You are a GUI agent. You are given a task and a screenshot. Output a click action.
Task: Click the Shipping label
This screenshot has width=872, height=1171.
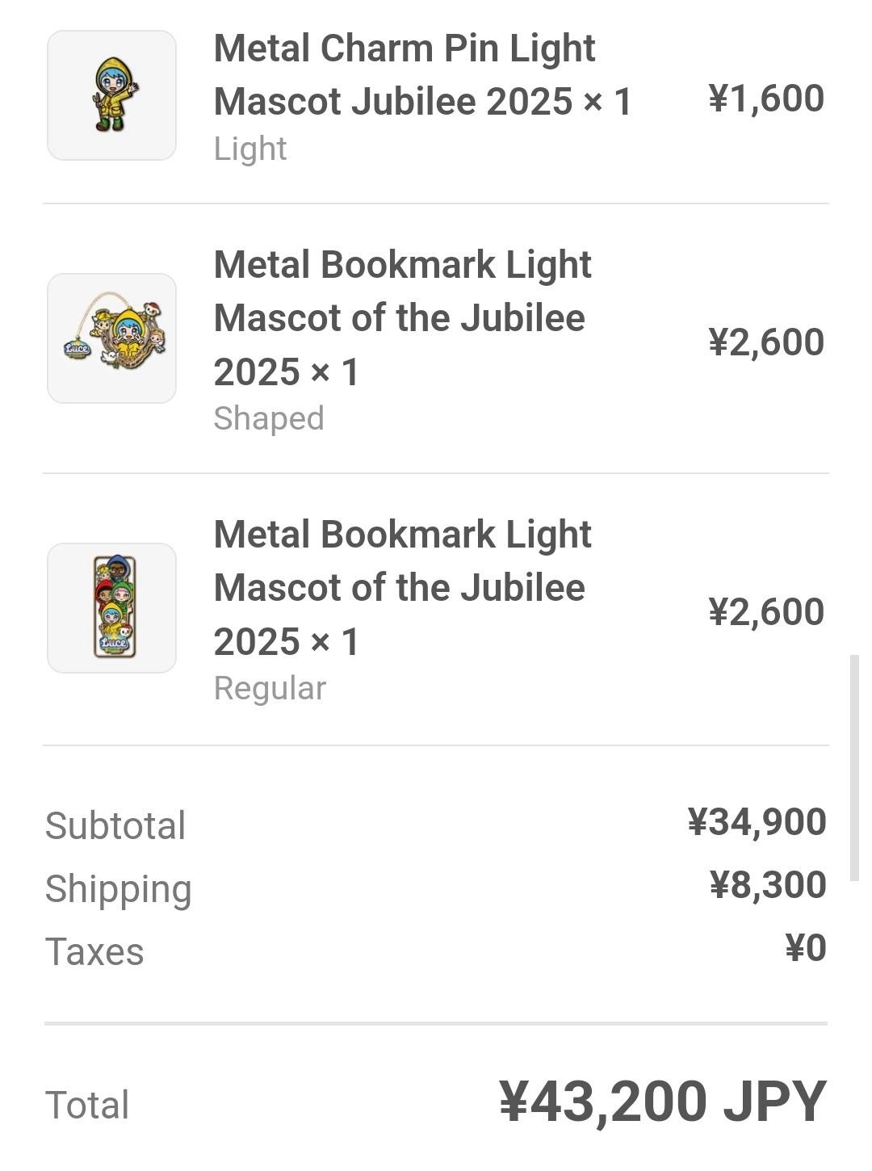click(119, 888)
